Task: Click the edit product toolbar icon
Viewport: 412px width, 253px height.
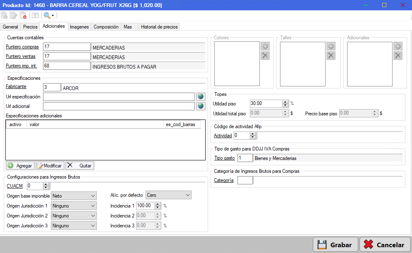Action: pyautogui.click(x=13, y=15)
